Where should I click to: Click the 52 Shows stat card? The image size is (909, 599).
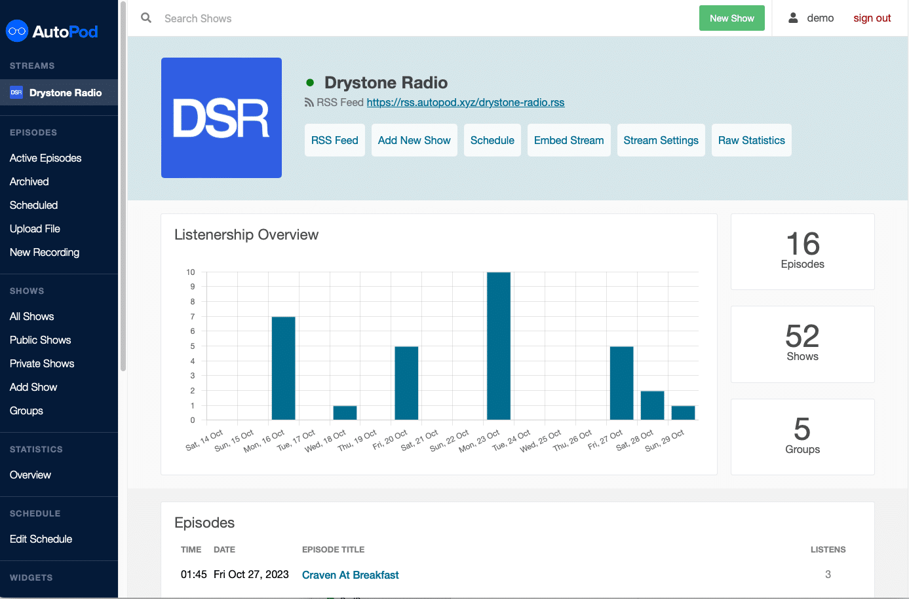[803, 344]
